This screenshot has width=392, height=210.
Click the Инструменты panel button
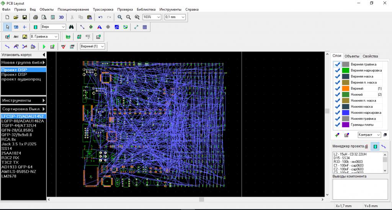point(23,100)
